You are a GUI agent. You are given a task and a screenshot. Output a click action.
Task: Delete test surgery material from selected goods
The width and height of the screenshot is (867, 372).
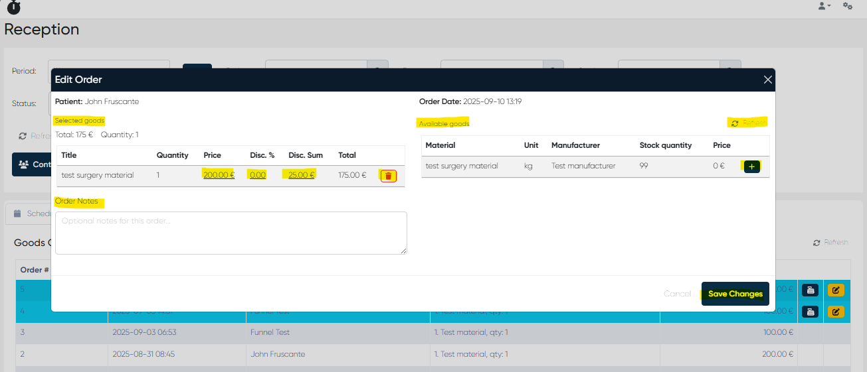(389, 176)
